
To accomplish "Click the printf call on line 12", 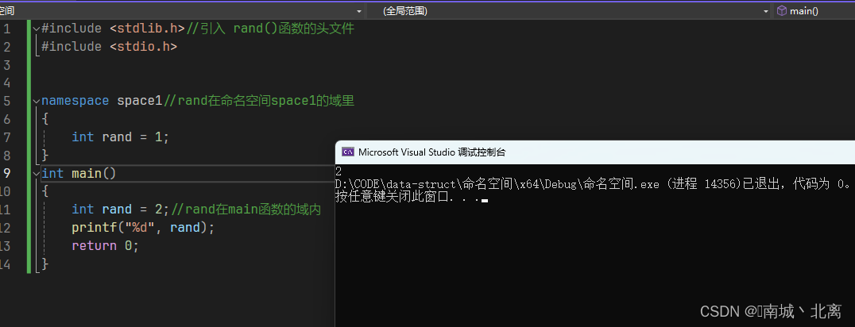I will click(143, 227).
